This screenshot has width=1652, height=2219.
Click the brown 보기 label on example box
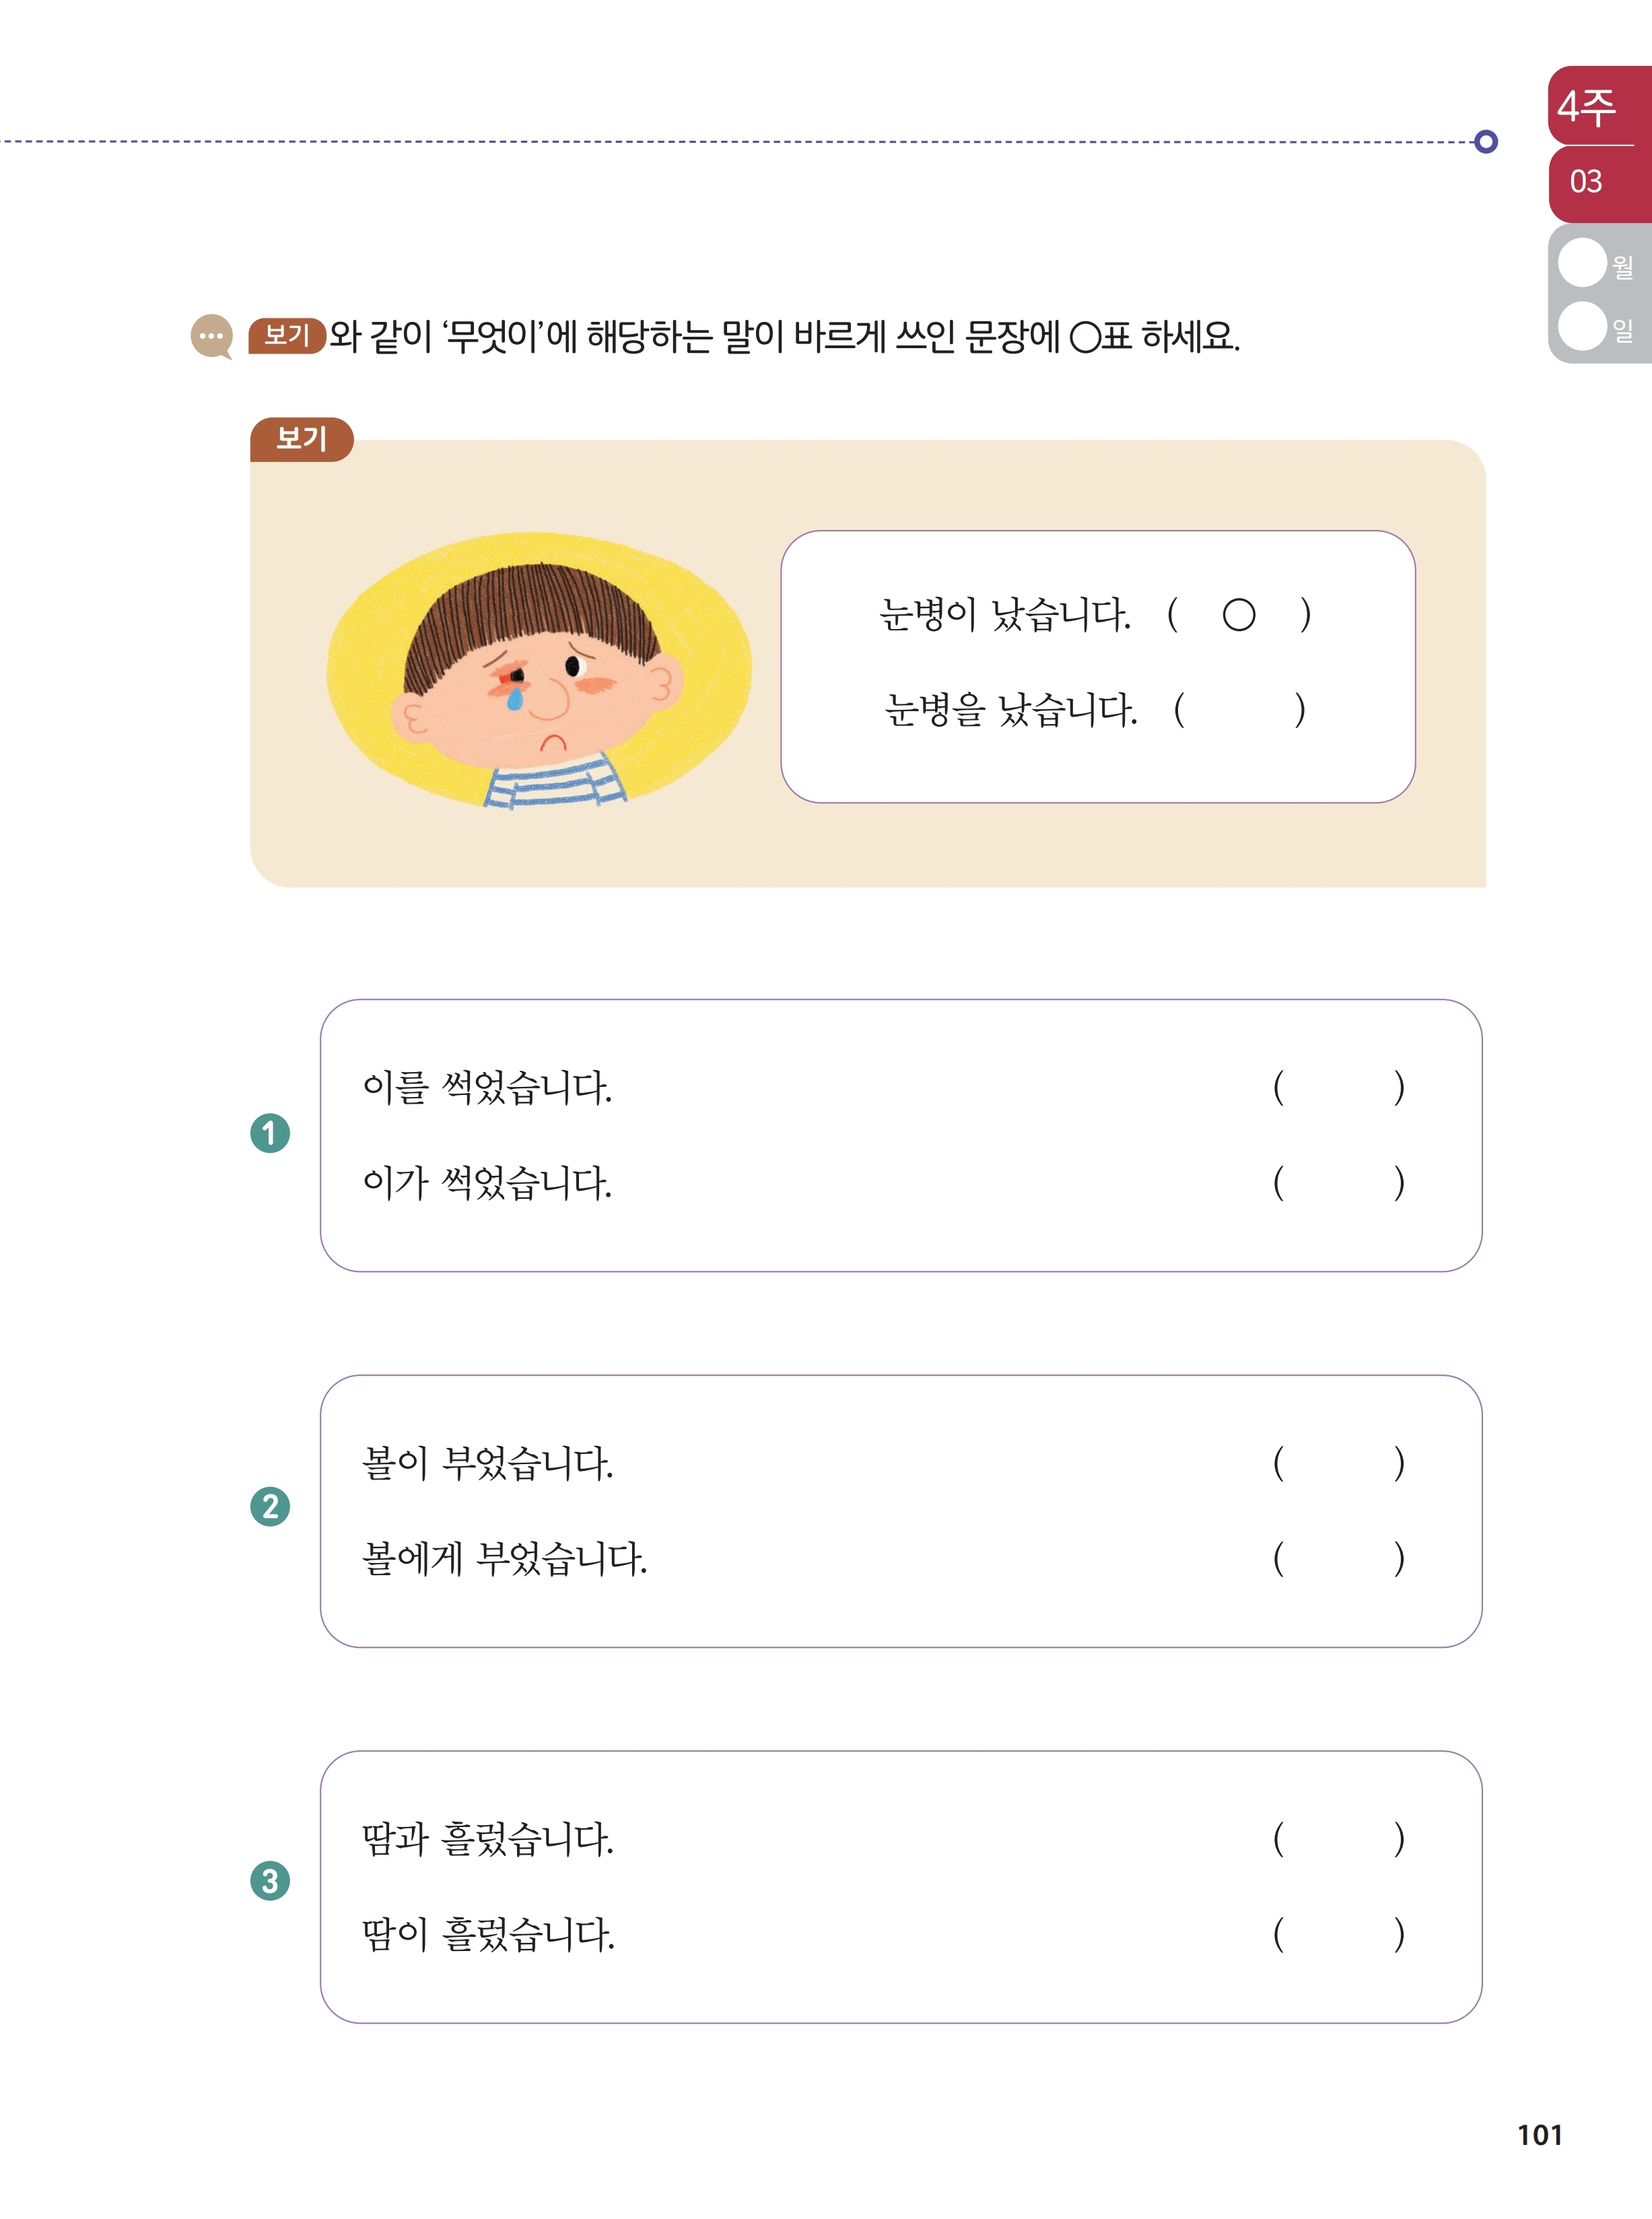(301, 439)
